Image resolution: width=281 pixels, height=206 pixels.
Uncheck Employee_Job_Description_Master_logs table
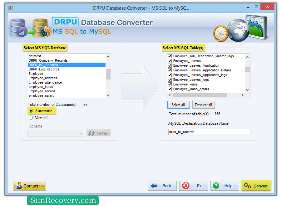click(x=170, y=56)
